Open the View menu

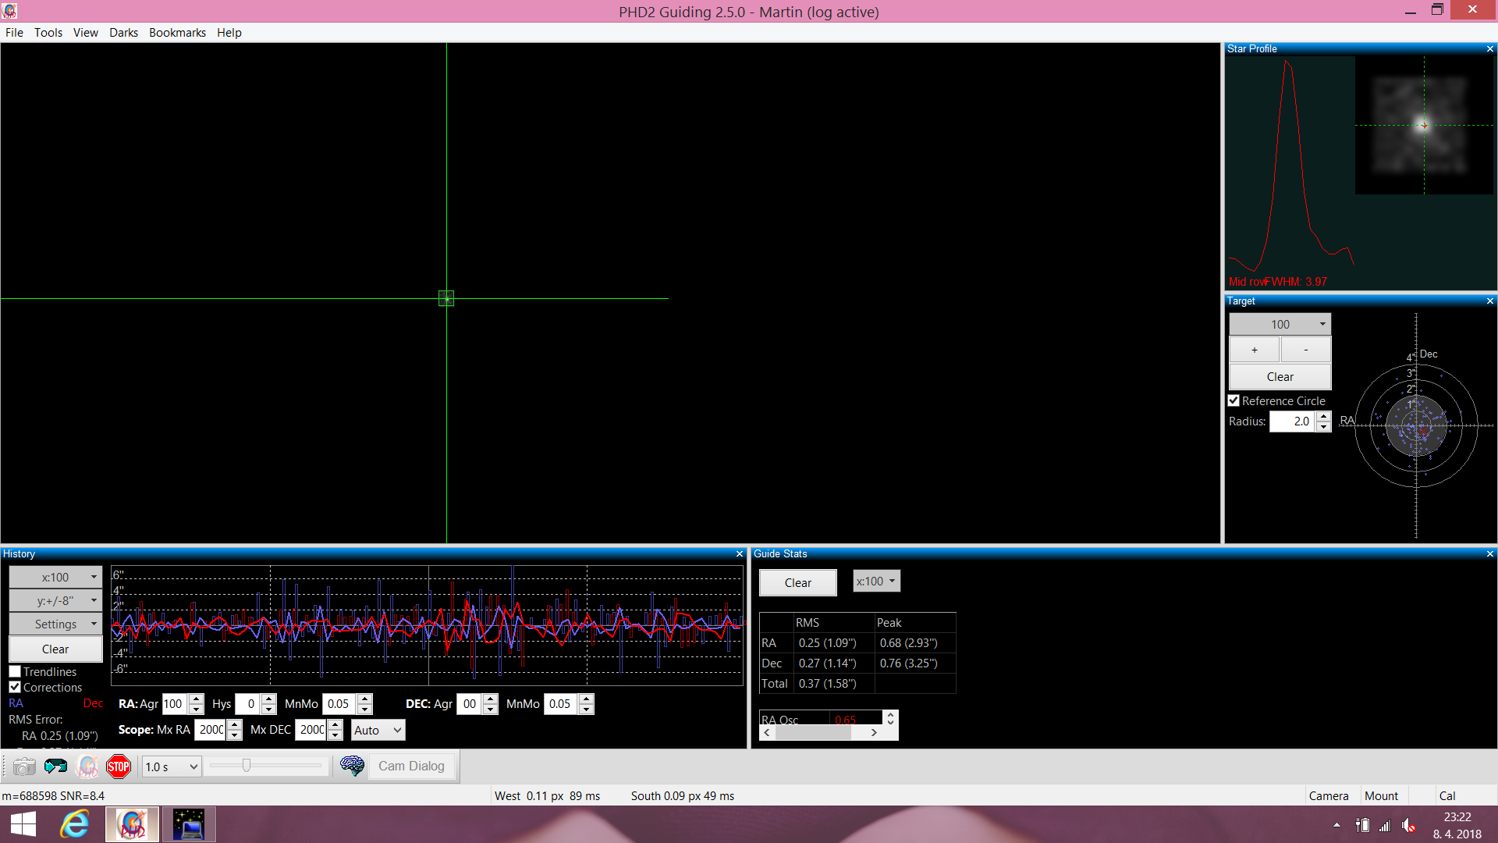pyautogui.click(x=86, y=32)
